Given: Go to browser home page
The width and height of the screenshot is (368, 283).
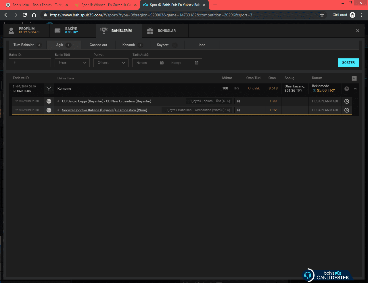Looking at the screenshot, I should point(34,15).
